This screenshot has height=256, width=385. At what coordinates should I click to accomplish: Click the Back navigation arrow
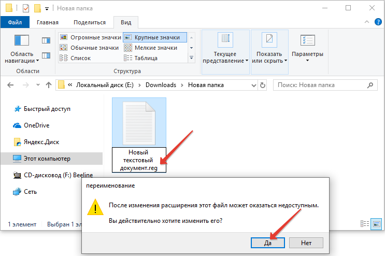point(10,85)
